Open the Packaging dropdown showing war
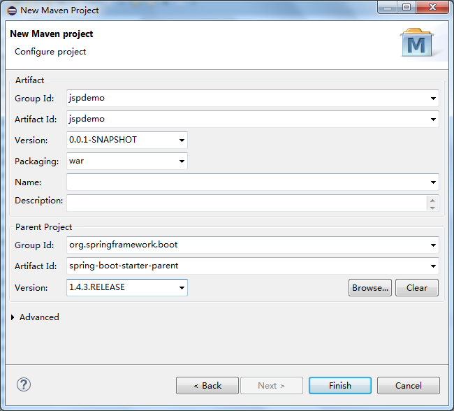454x411 pixels. 182,161
